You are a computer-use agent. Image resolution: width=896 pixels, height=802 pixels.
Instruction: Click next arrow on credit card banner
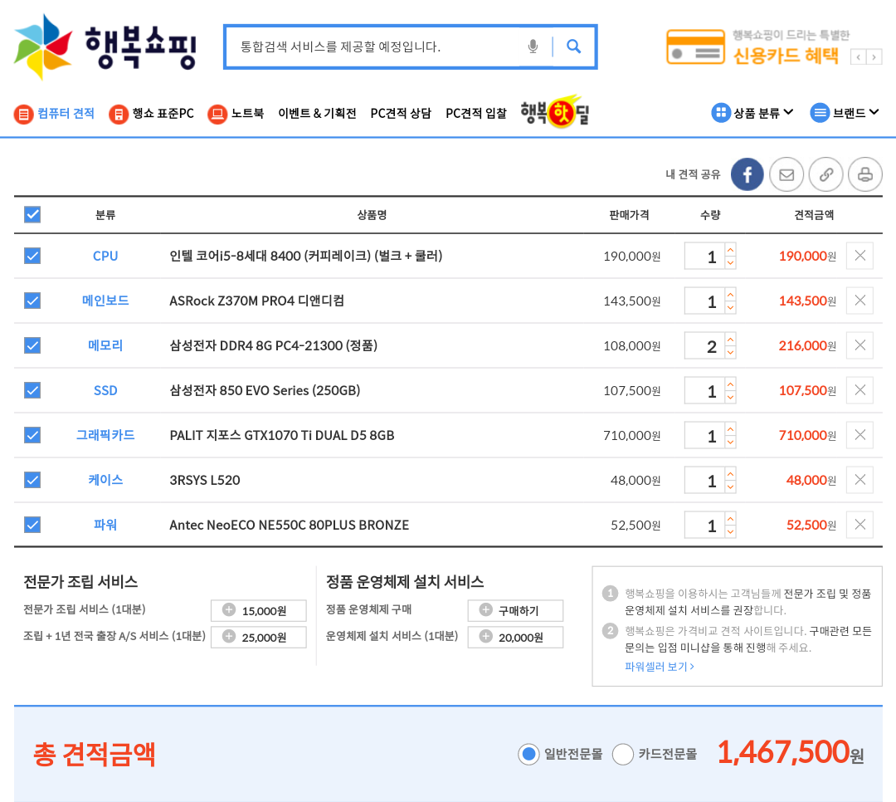[874, 57]
